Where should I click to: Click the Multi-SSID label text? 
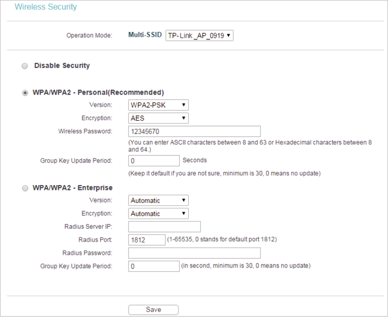coord(145,35)
